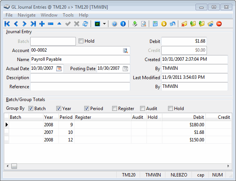Image resolution: width=236 pixels, height=181 pixels.
Task: Open the Navigate menu
Action: point(26,15)
